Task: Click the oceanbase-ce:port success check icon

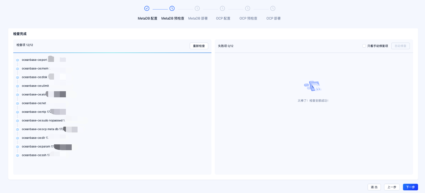Action: tap(17, 60)
